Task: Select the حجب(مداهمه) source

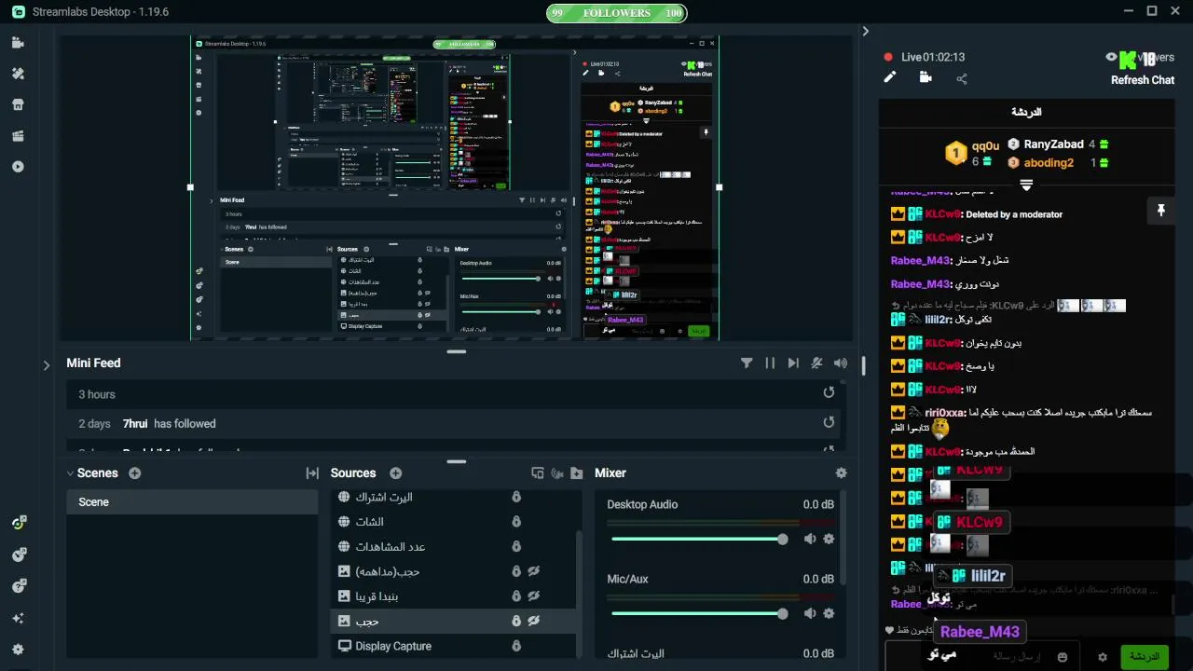Action: [453, 571]
